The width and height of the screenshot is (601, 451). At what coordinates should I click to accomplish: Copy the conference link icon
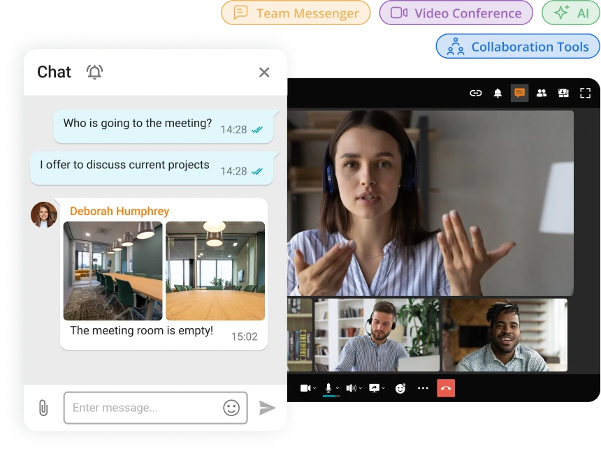[x=476, y=93]
